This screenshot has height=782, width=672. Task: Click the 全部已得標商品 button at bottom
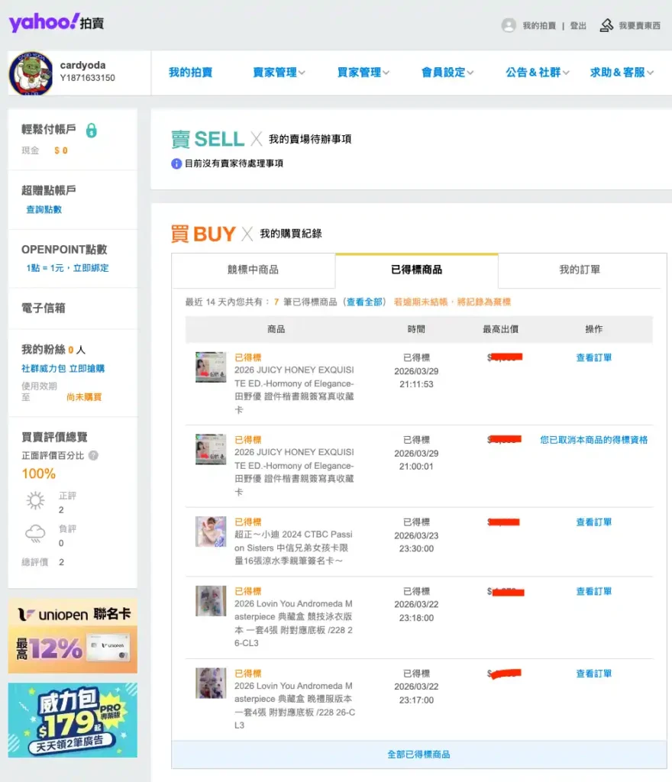pos(418,754)
